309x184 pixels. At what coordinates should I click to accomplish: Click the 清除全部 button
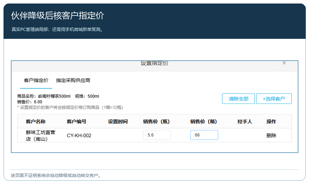pyautogui.click(x=238, y=98)
